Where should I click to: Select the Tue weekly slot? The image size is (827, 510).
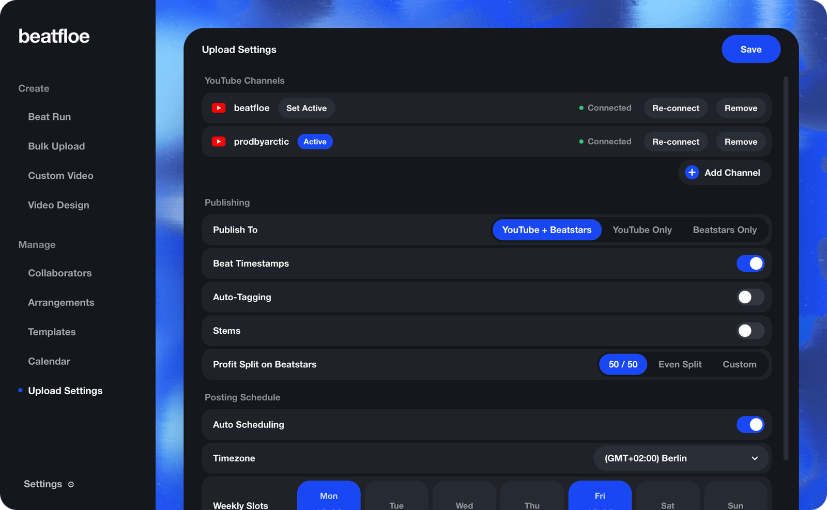pos(396,496)
